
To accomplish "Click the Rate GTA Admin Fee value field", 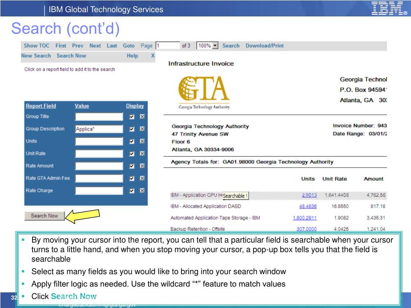I will pos(99,178).
